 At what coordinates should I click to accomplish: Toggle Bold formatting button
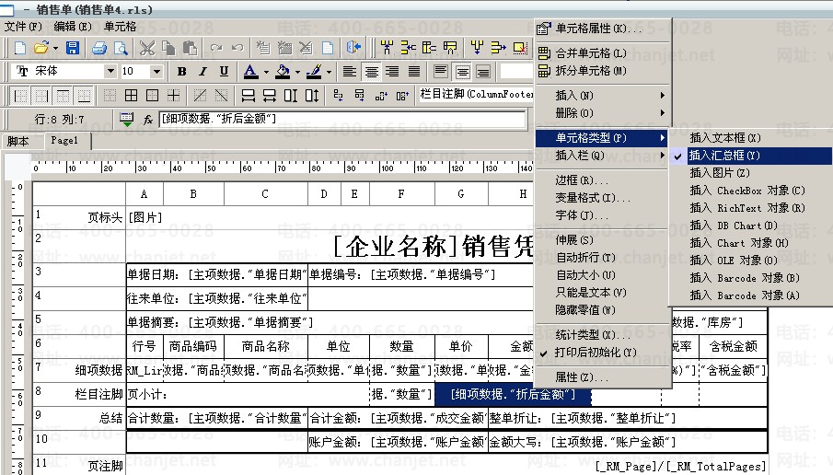tap(181, 71)
